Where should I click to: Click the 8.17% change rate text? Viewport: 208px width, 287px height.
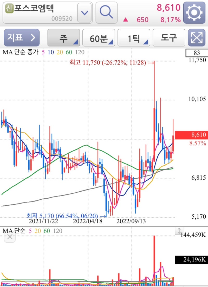(171, 19)
